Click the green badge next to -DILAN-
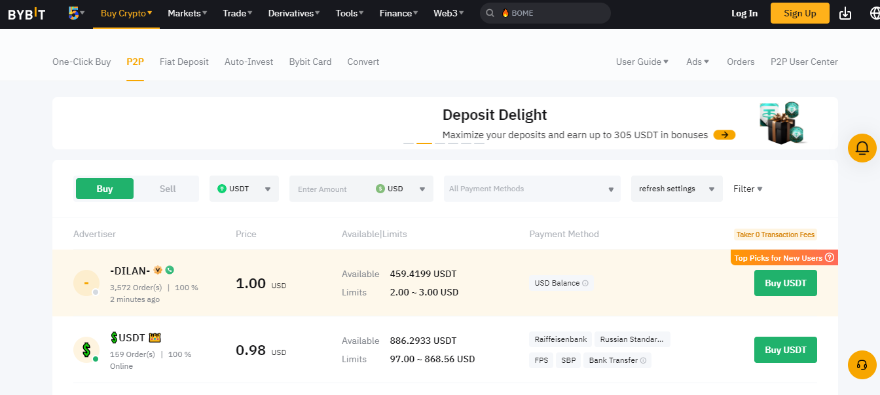 (170, 270)
